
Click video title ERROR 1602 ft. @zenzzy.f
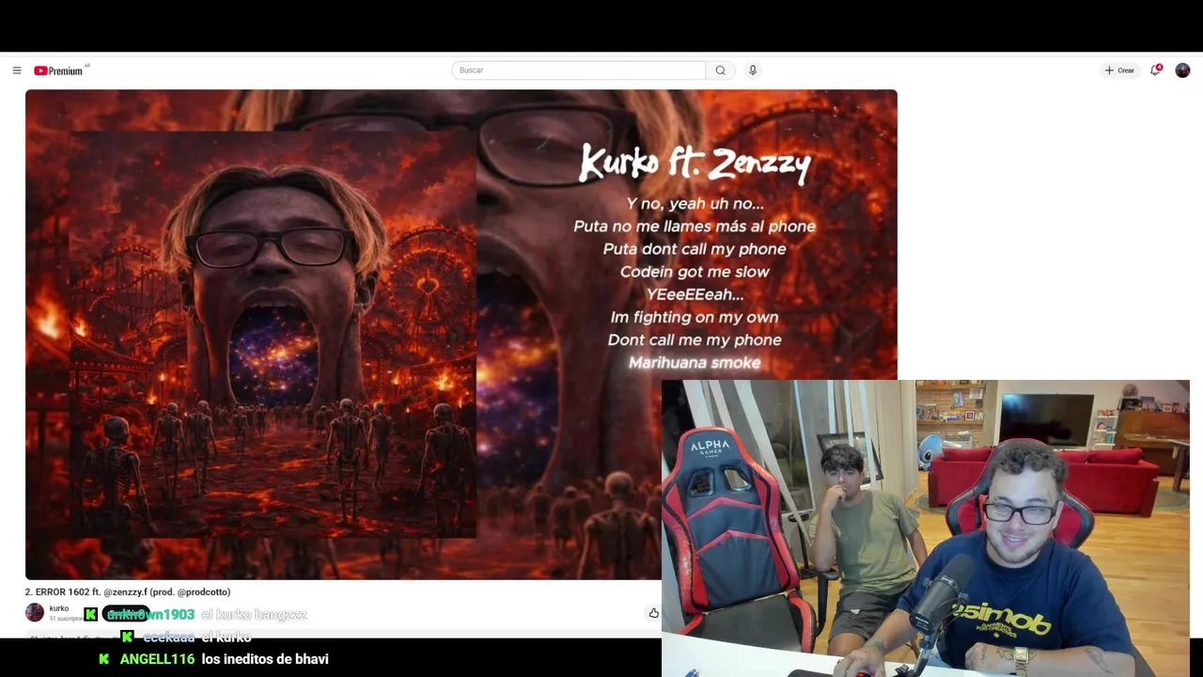128,591
